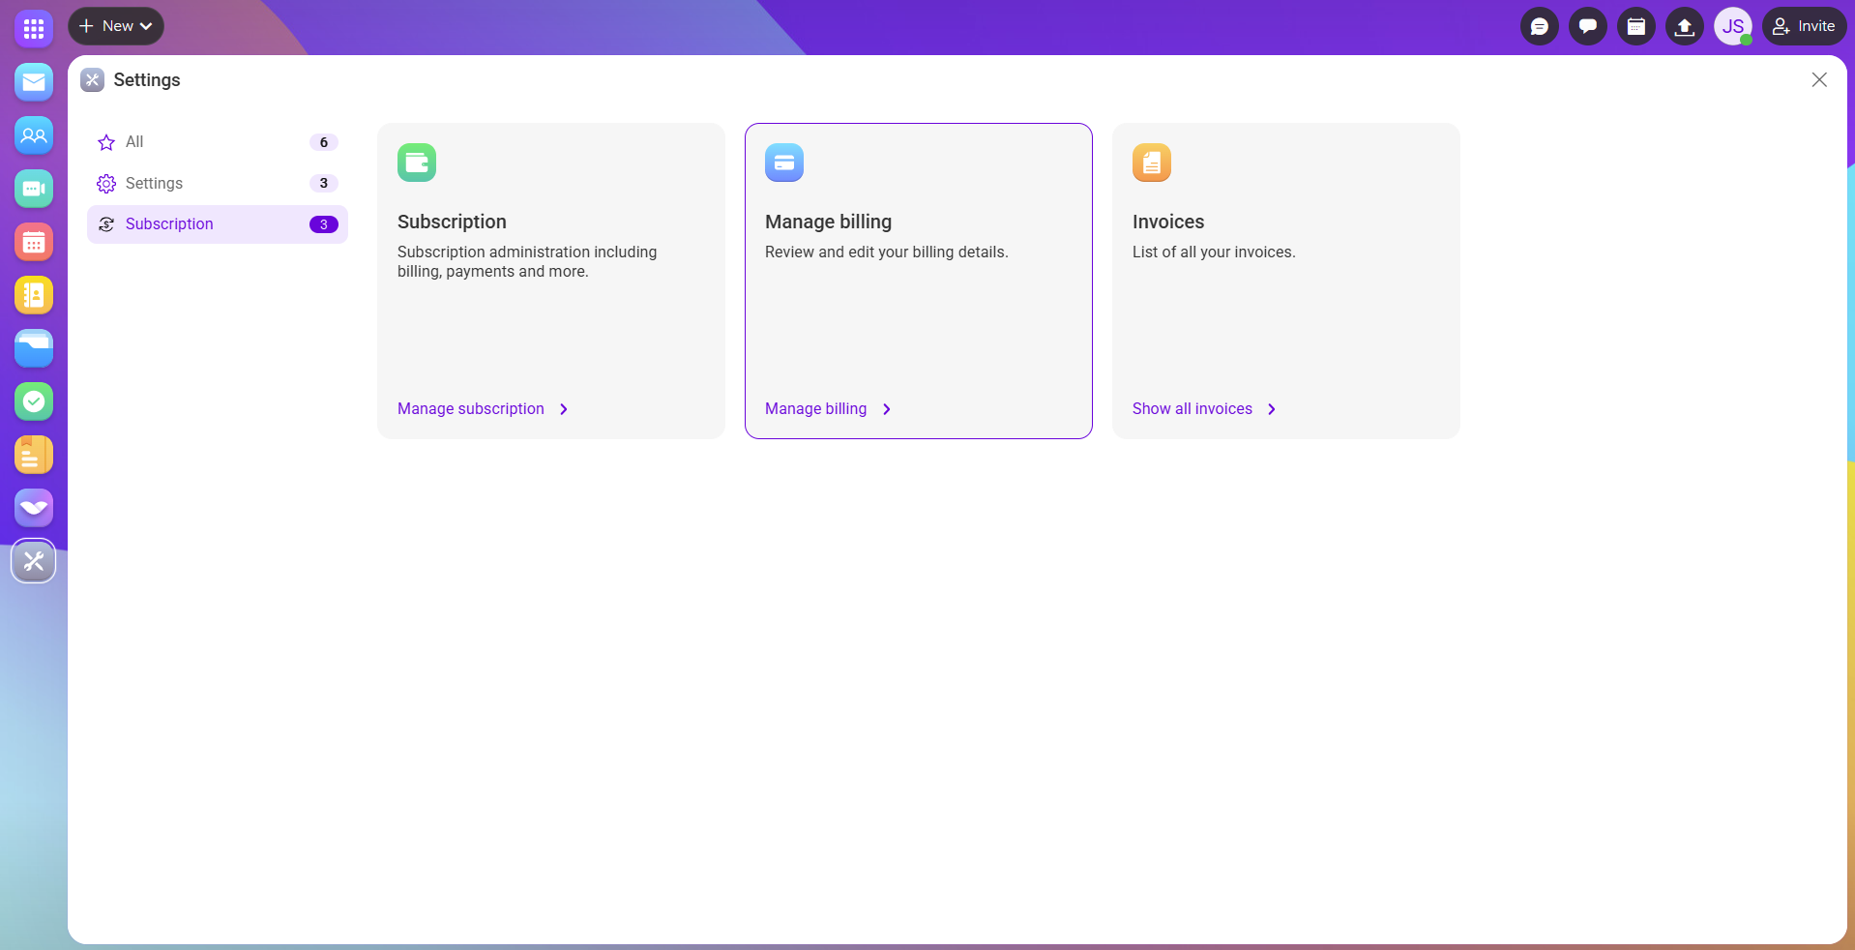The image size is (1855, 950).
Task: Open the yellow address book icon
Action: click(34, 295)
